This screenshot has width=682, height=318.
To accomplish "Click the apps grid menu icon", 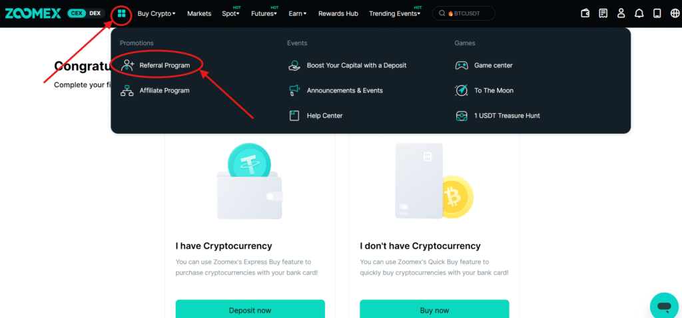I will coord(121,13).
